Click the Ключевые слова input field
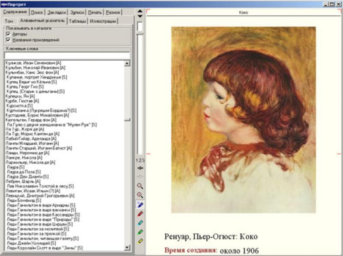 (x=66, y=55)
